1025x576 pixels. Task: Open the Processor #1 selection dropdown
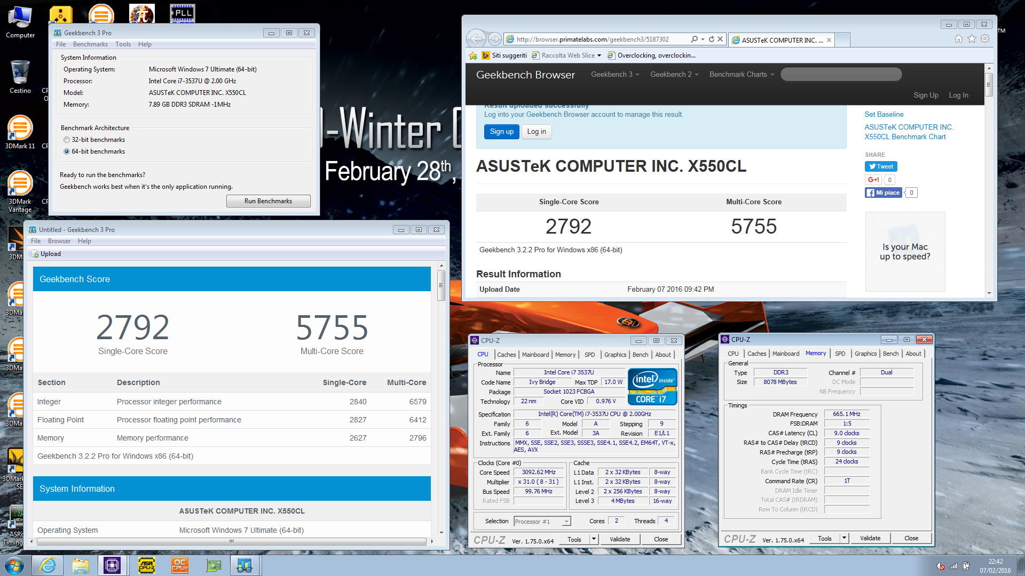[542, 521]
